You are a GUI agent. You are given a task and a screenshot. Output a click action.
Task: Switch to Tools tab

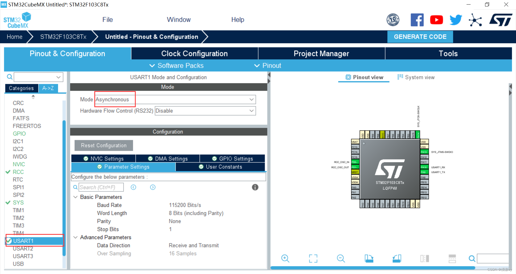(448, 53)
